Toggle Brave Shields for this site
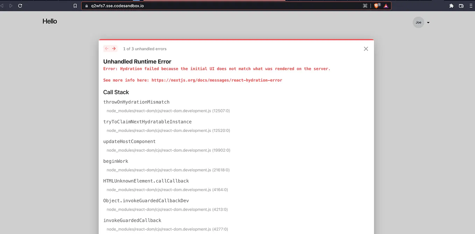475x234 pixels. (x=376, y=5)
